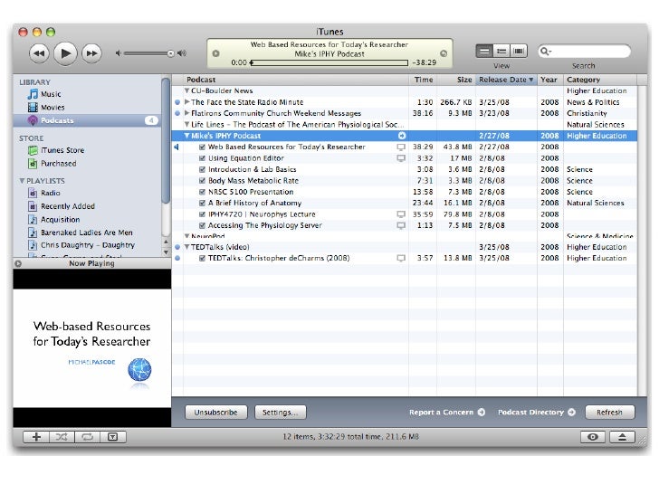Uncheck Introduction & Lab Basics episode
This screenshot has height=494, width=659.
click(x=202, y=169)
